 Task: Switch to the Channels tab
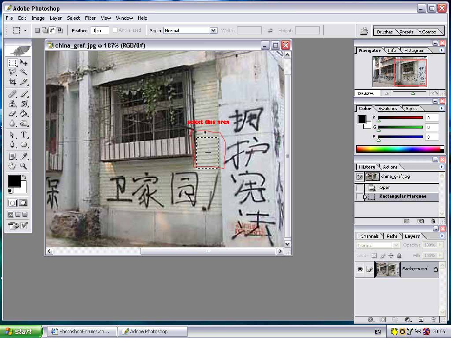point(369,236)
